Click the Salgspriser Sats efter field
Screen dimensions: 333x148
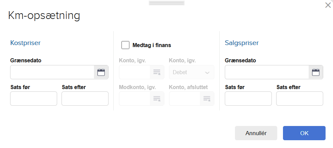[300, 99]
